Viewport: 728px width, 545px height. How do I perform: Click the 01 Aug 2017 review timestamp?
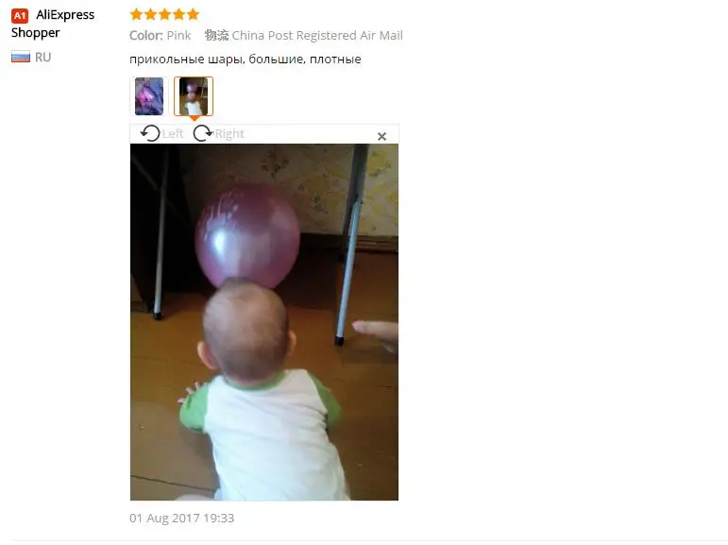(182, 518)
